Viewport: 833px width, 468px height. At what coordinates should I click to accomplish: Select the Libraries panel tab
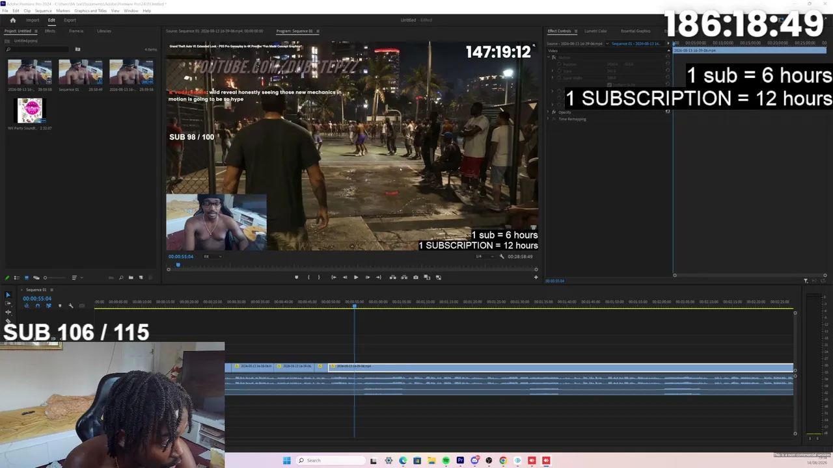[104, 31]
